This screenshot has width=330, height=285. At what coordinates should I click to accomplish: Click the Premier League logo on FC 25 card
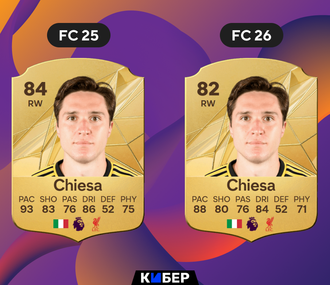pyautogui.click(x=79, y=224)
